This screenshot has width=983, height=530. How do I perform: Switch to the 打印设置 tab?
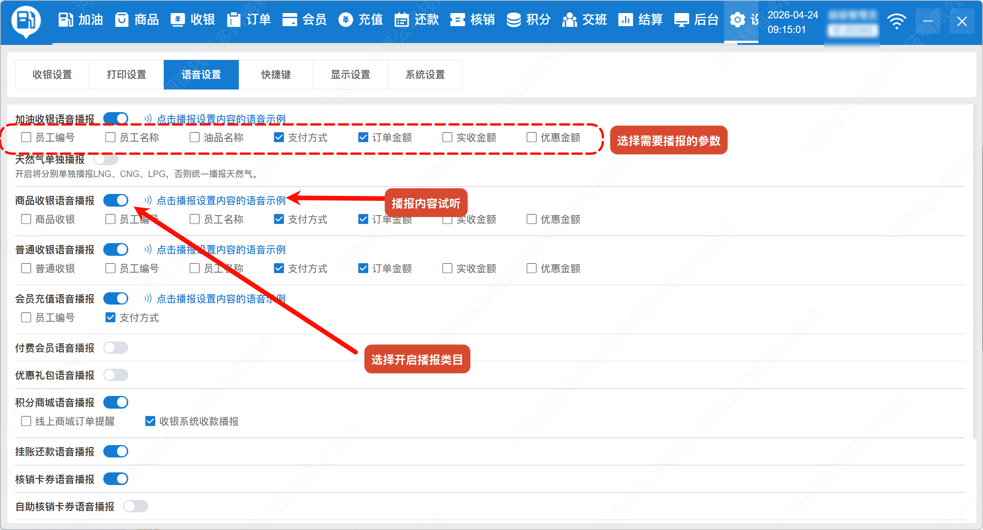(126, 75)
